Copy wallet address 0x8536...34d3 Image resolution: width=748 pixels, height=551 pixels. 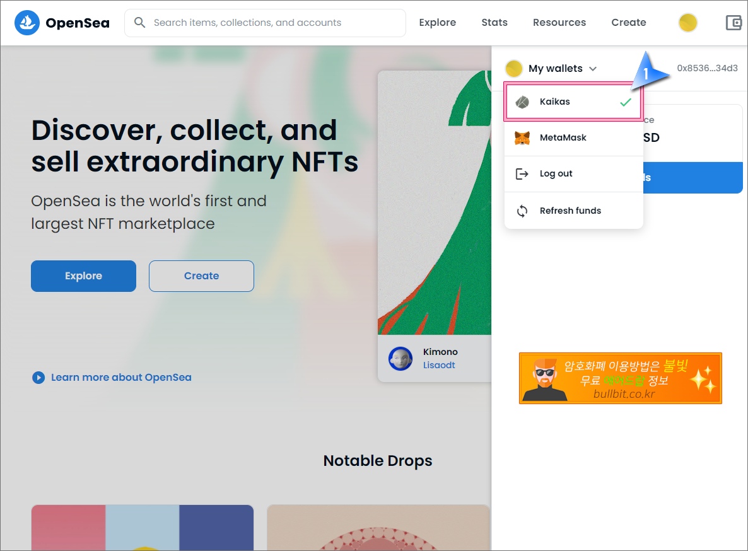coord(707,68)
